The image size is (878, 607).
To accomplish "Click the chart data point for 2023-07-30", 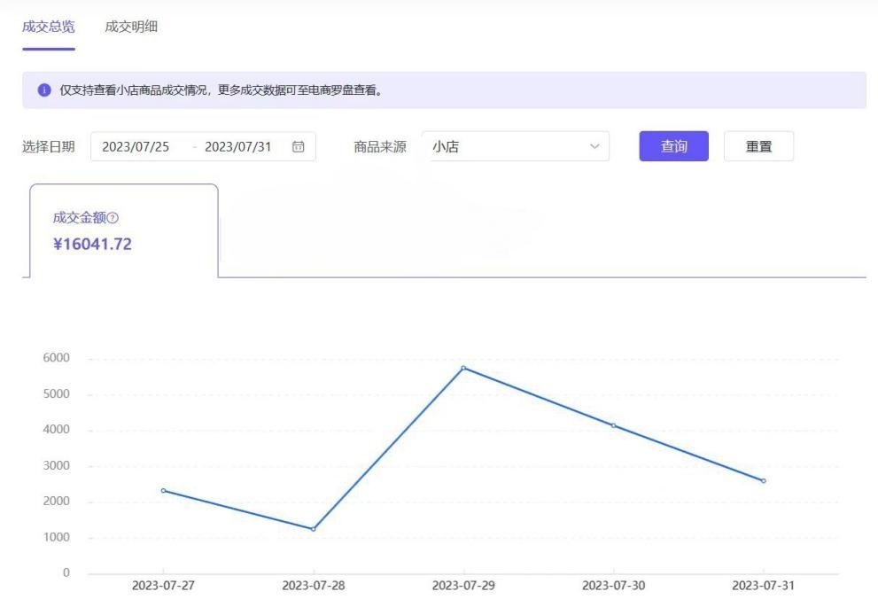I will [614, 425].
